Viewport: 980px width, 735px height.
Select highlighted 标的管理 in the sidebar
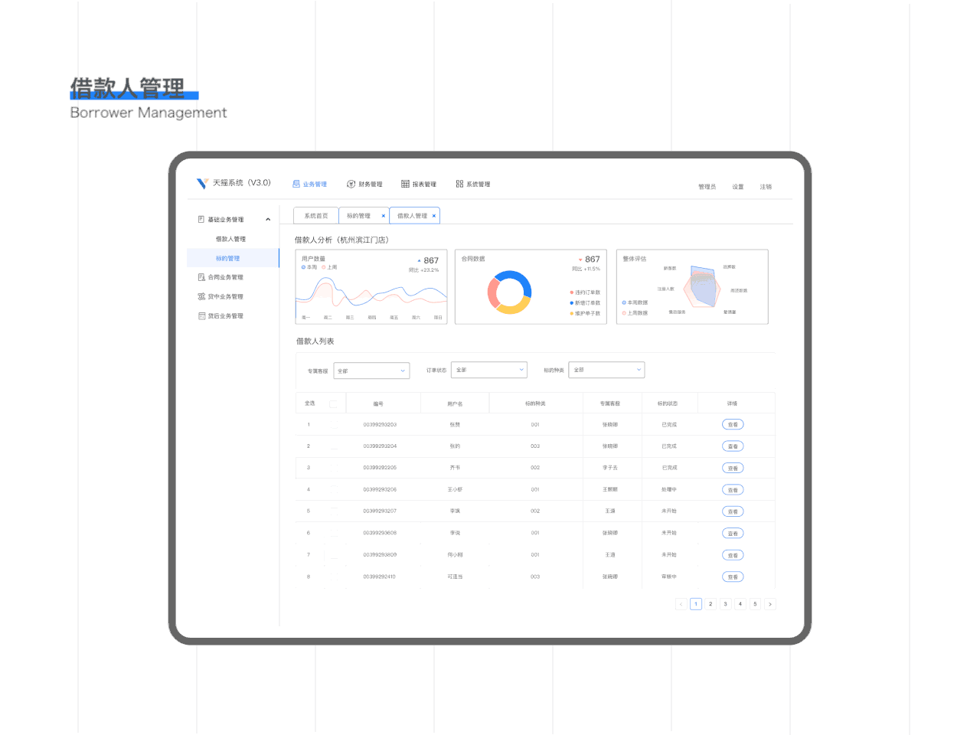233,258
